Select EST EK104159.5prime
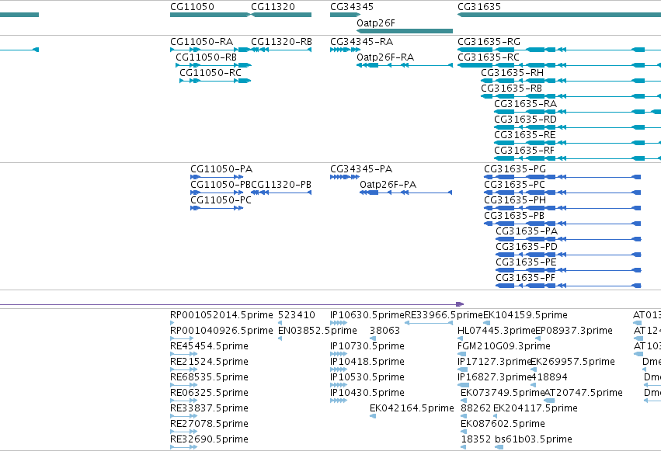Image resolution: width=661 pixels, height=451 pixels. pos(525,315)
